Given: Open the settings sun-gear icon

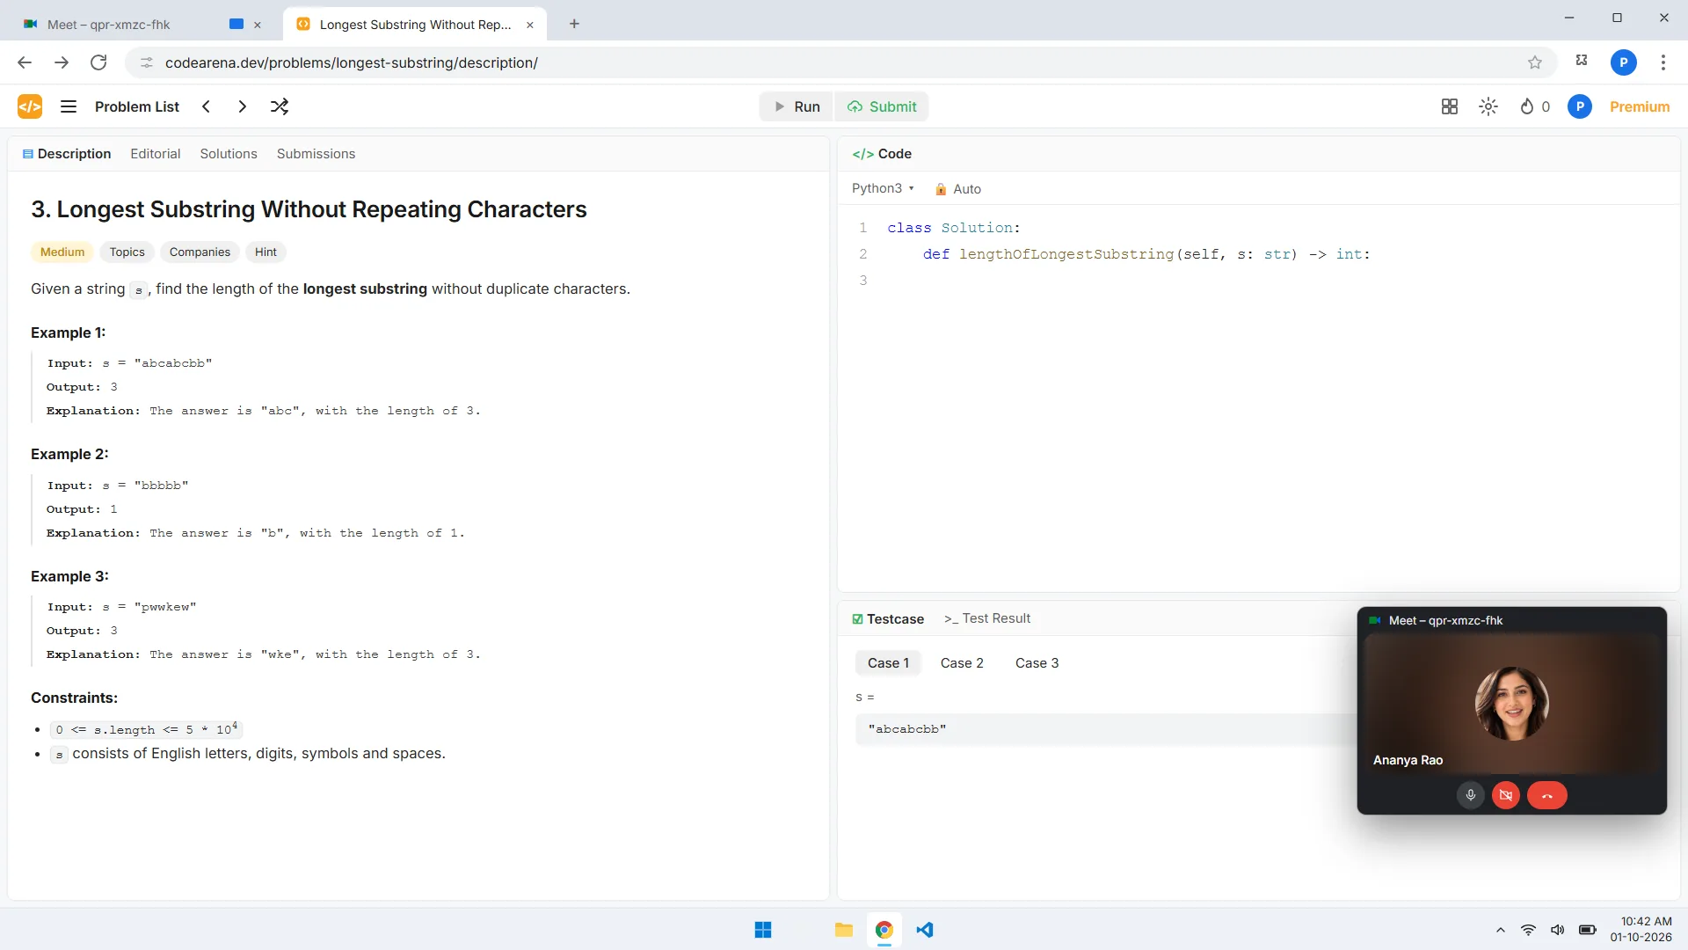Looking at the screenshot, I should point(1488,106).
